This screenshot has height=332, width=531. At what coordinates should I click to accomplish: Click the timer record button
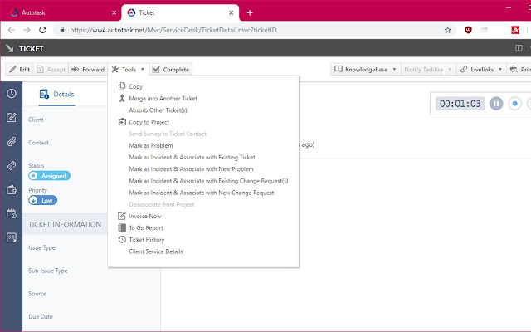pos(514,104)
